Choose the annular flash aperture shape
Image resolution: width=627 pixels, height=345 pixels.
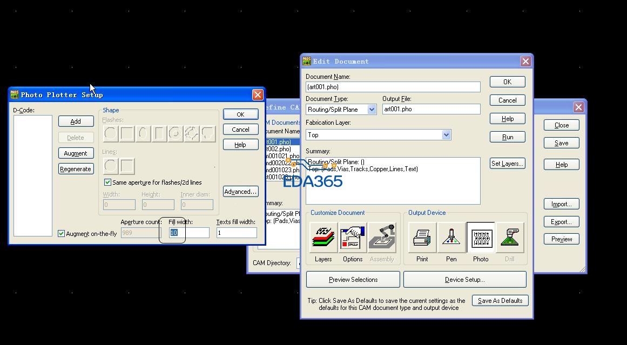coord(176,133)
